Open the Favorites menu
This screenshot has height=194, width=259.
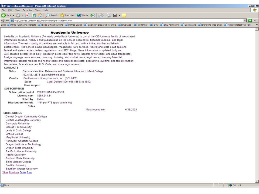(28, 10)
